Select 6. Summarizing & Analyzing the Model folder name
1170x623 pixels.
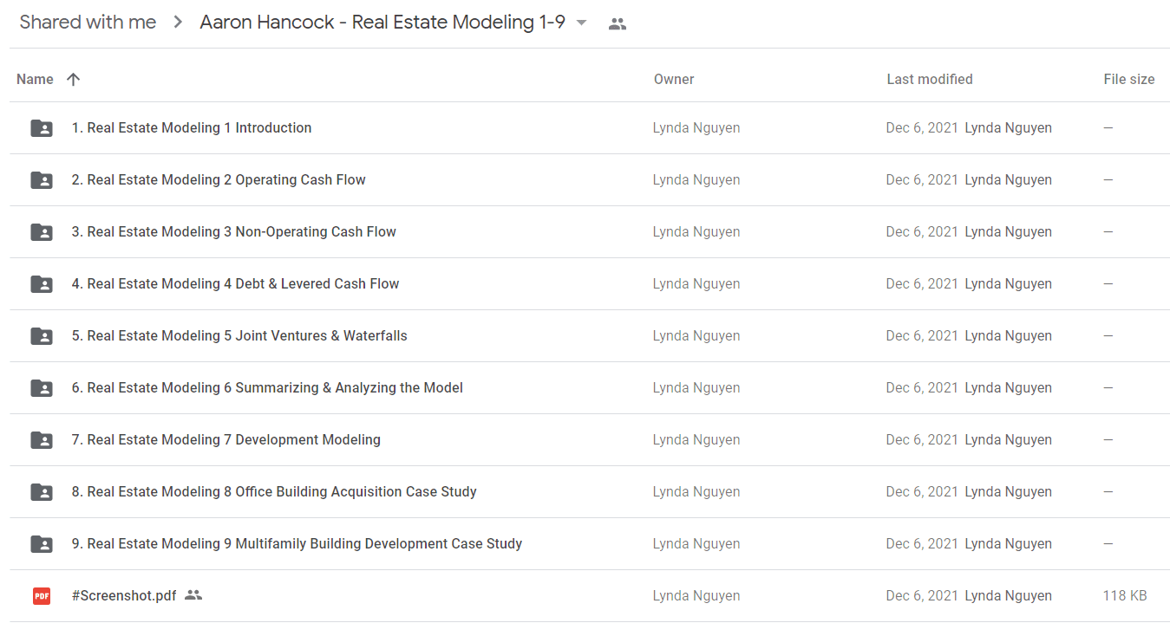pyautogui.click(x=267, y=387)
